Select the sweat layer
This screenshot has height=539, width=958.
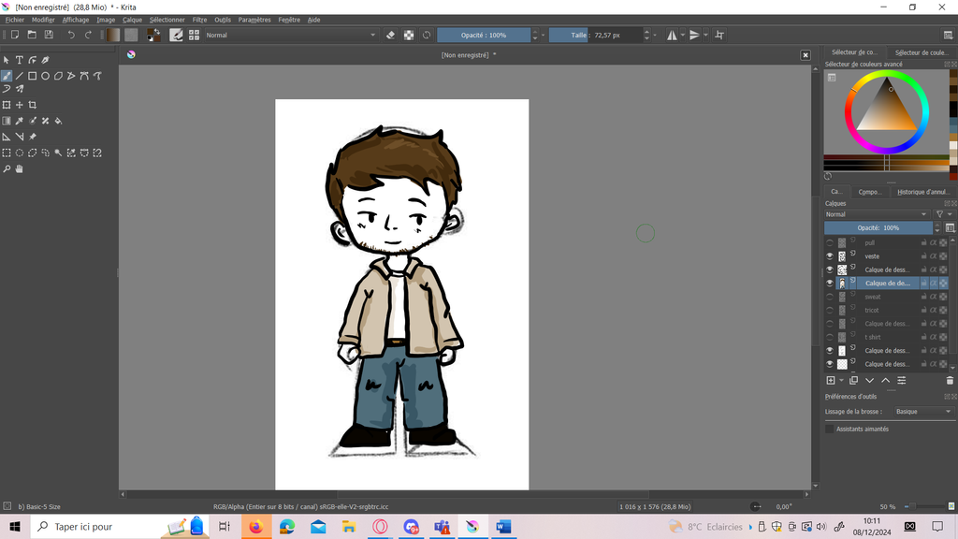pos(872,297)
